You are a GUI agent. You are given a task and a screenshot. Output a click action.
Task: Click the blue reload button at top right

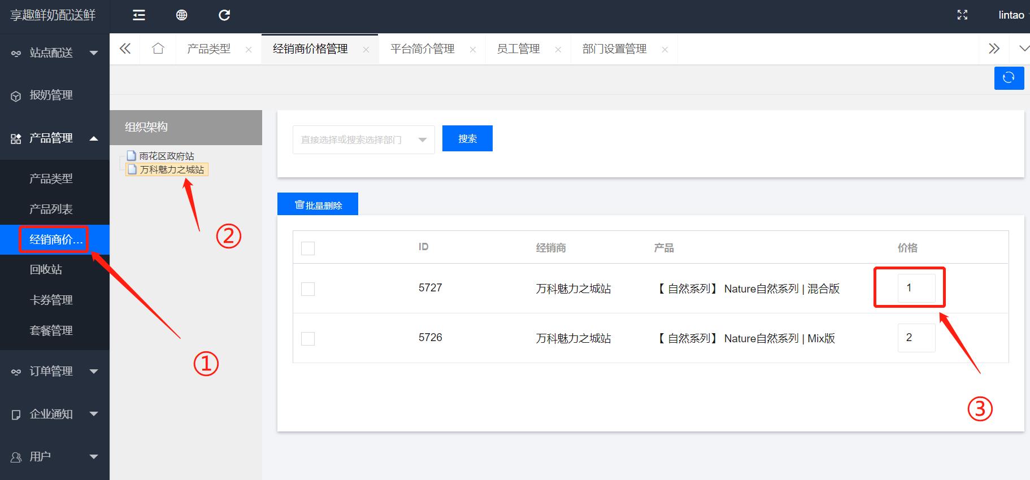point(1009,78)
